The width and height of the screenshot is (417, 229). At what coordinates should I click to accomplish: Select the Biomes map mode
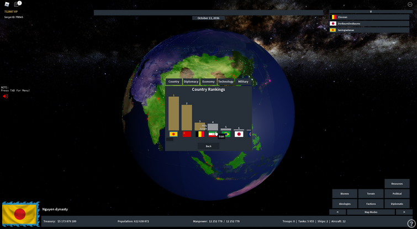pos(345,194)
